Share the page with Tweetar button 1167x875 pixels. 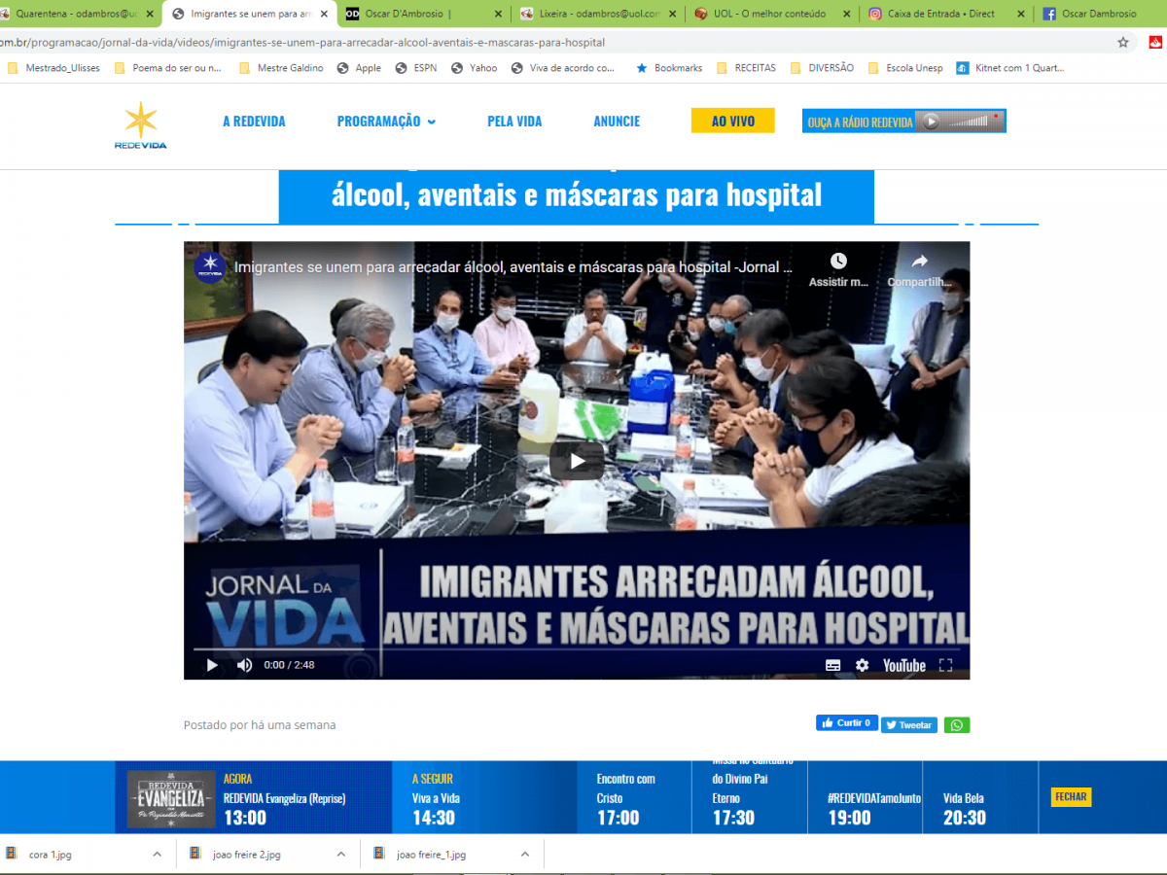909,724
